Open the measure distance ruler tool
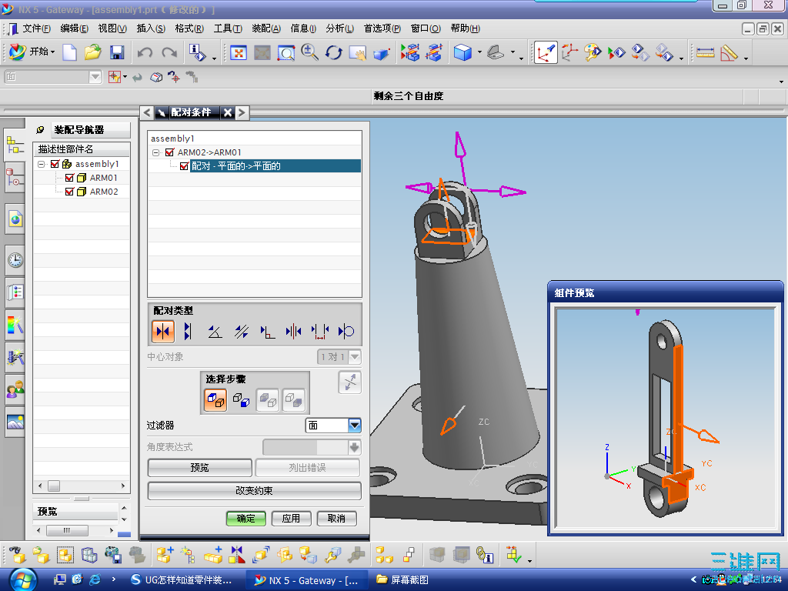Image resolution: width=788 pixels, height=591 pixels. point(705,53)
